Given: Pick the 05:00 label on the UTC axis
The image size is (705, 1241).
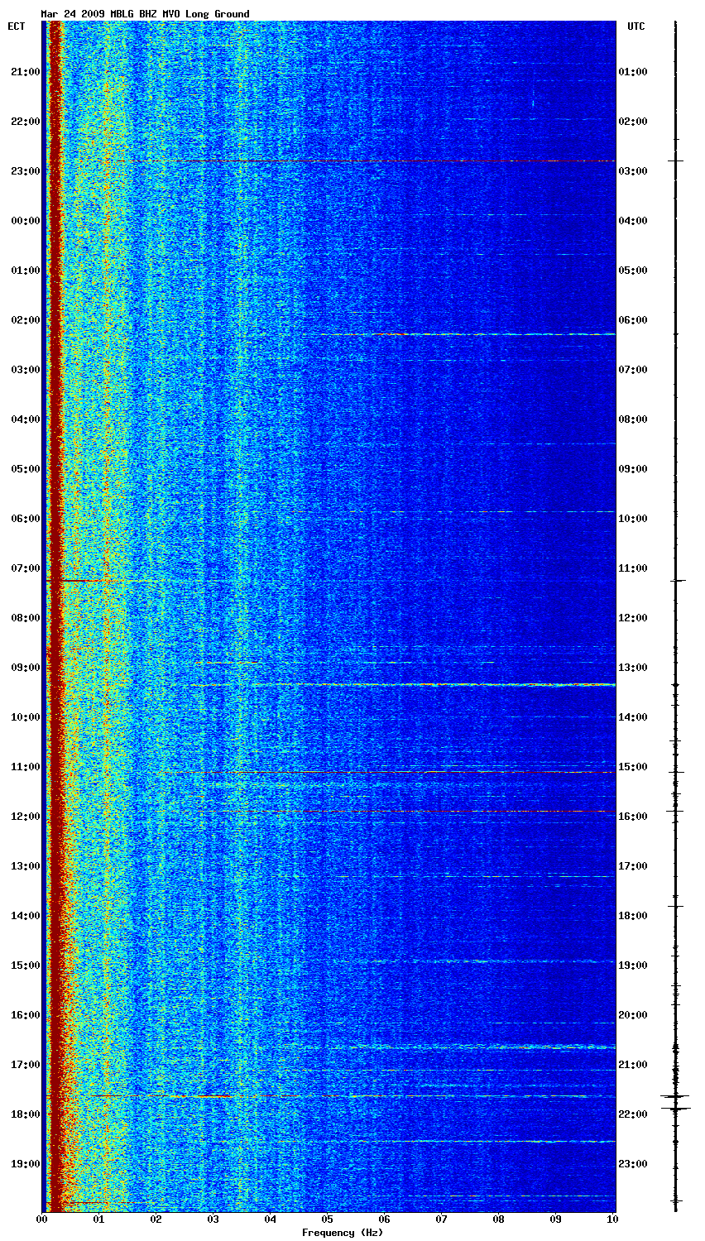Looking at the screenshot, I should point(633,271).
